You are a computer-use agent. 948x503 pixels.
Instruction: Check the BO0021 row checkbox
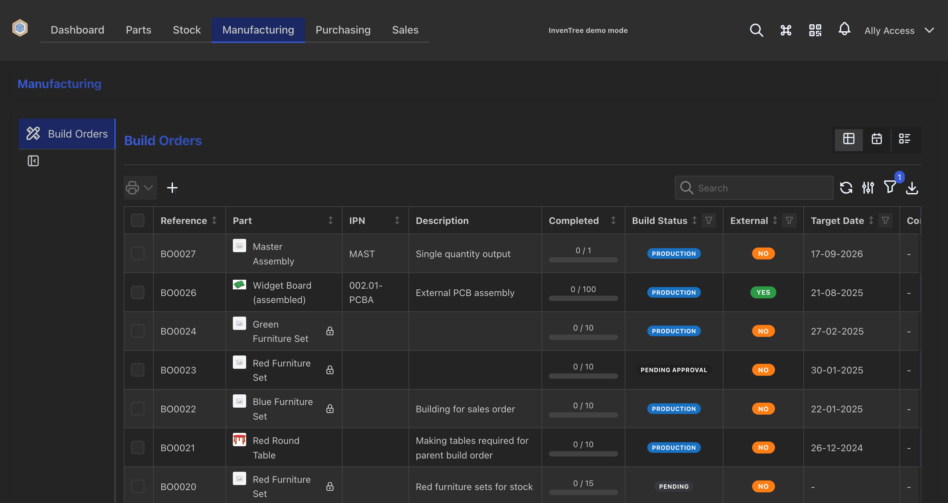point(138,448)
